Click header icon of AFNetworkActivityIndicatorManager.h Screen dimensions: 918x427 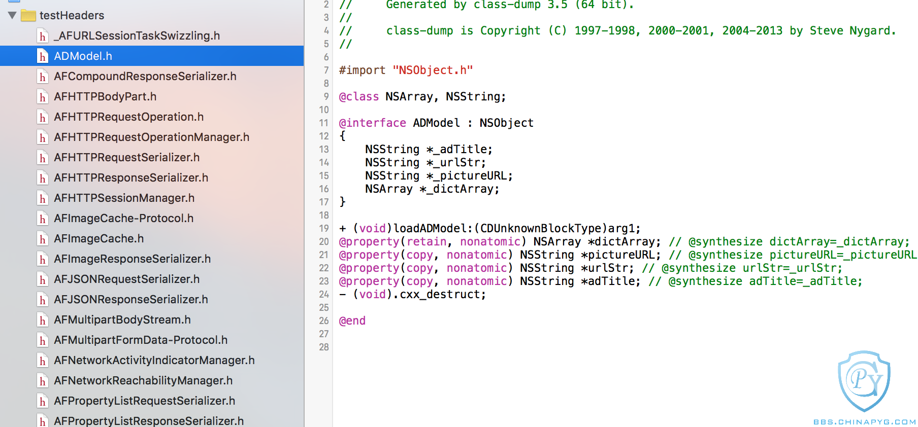coord(43,361)
